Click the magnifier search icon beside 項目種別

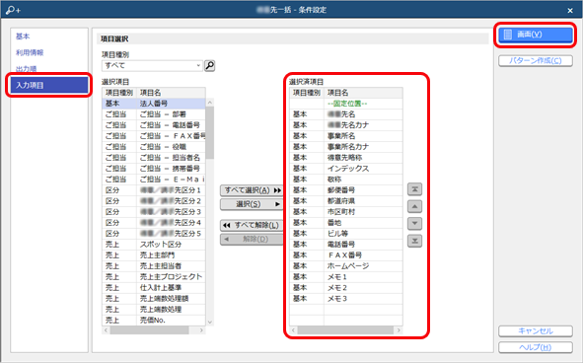tap(210, 66)
